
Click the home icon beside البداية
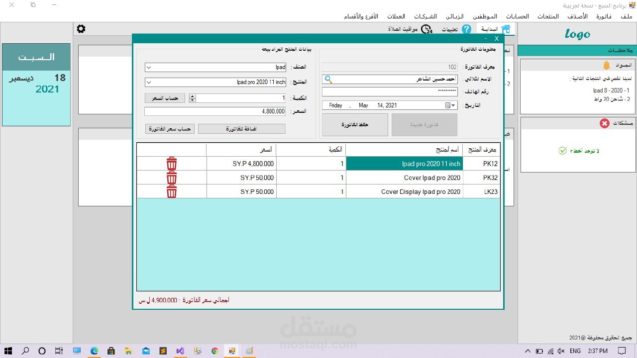(506, 29)
